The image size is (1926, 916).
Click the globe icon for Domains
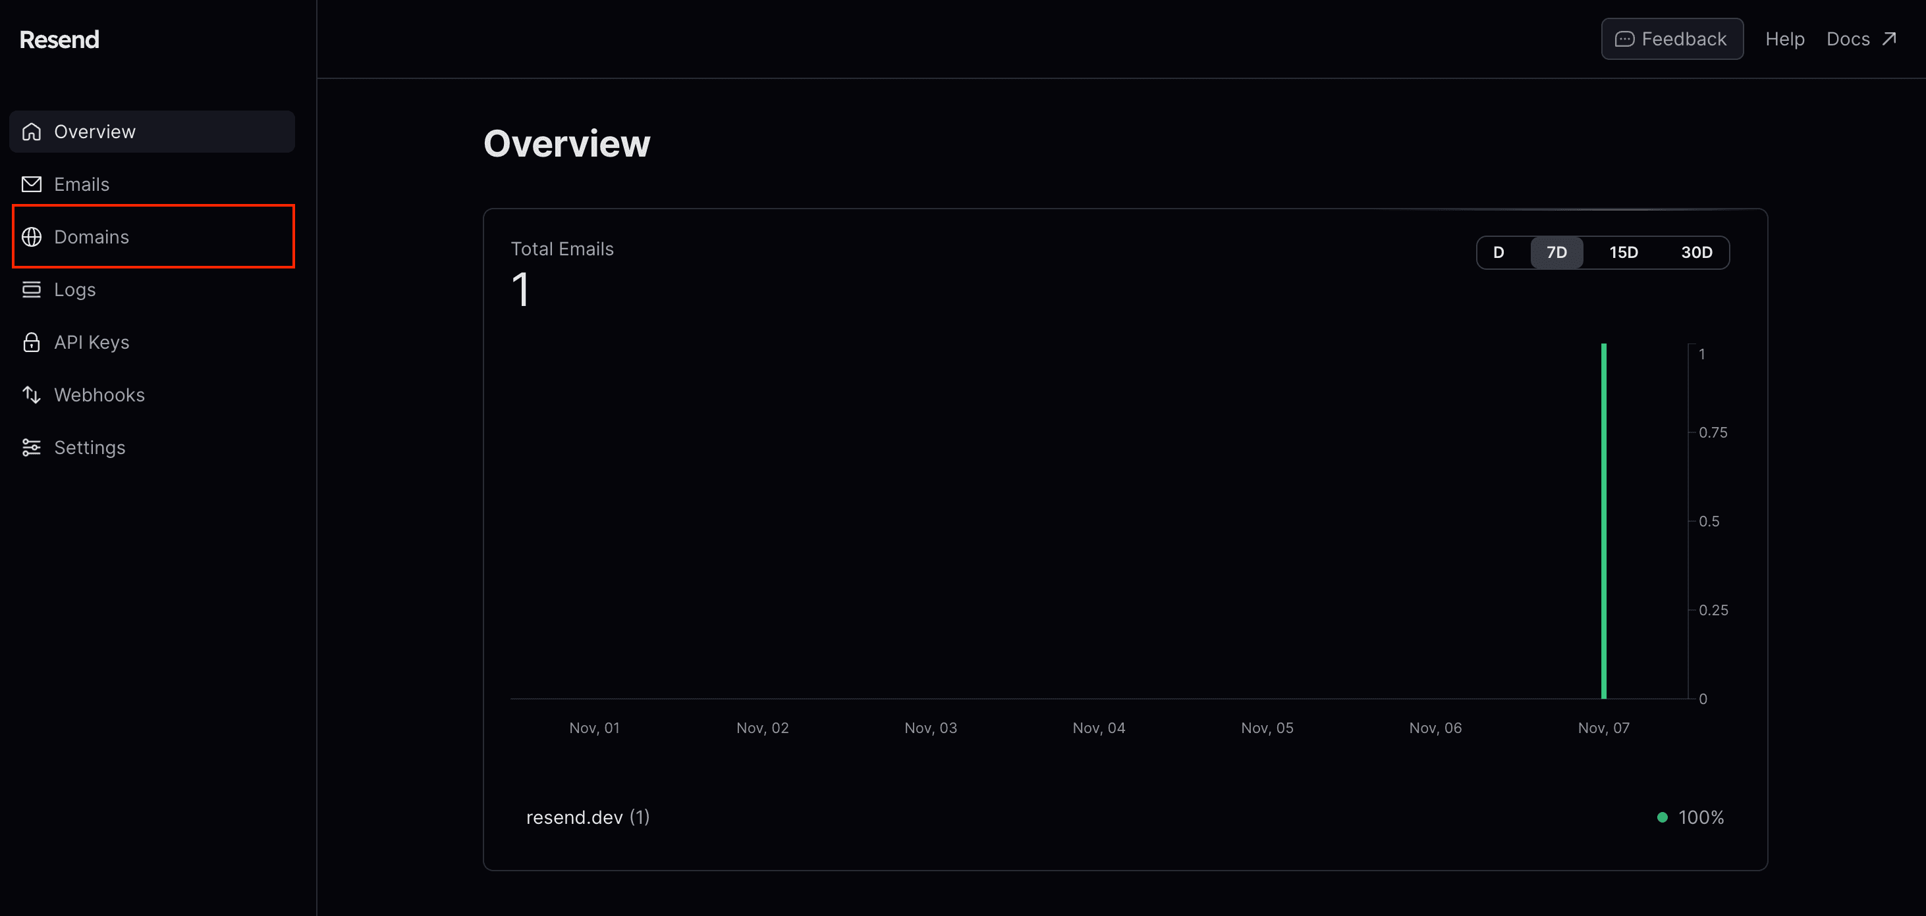click(x=32, y=237)
